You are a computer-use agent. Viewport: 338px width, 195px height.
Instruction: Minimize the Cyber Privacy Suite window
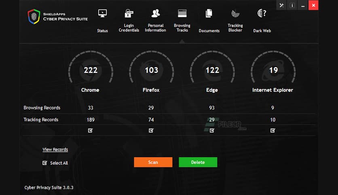[303, 5]
